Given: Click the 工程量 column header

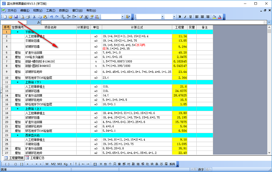Looking at the screenshot, I should pyautogui.click(x=180, y=27).
